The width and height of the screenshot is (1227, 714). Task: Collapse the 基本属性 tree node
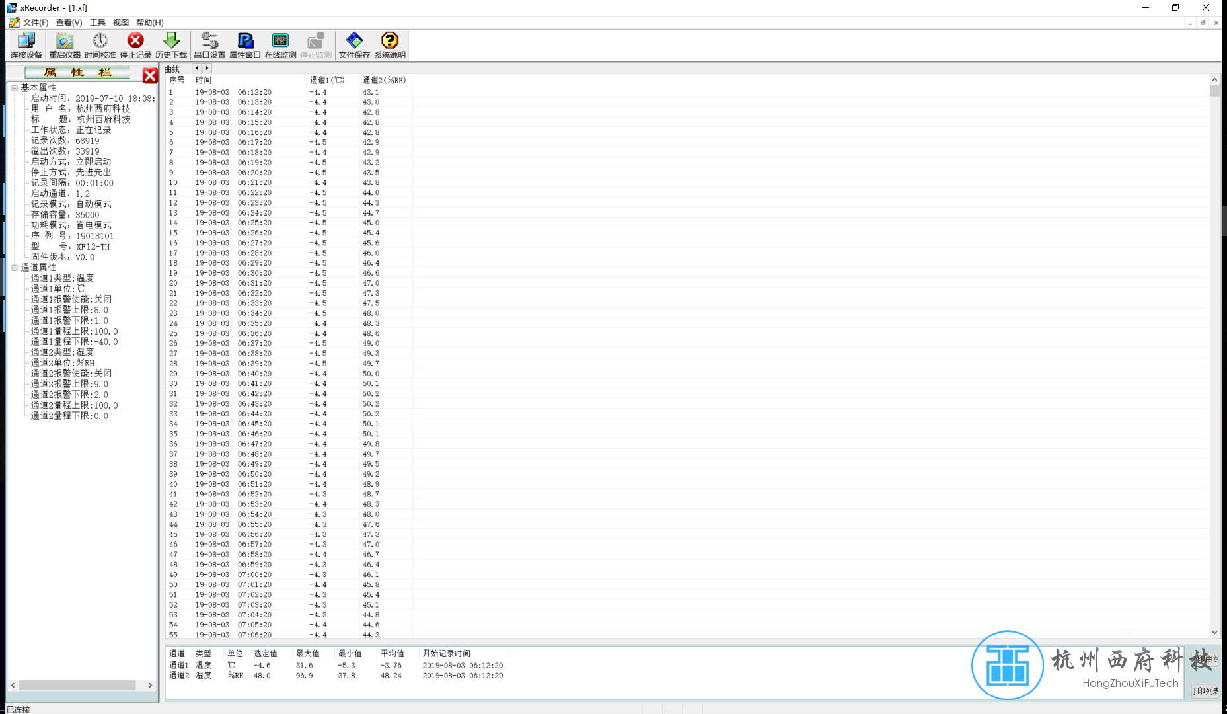(x=15, y=88)
